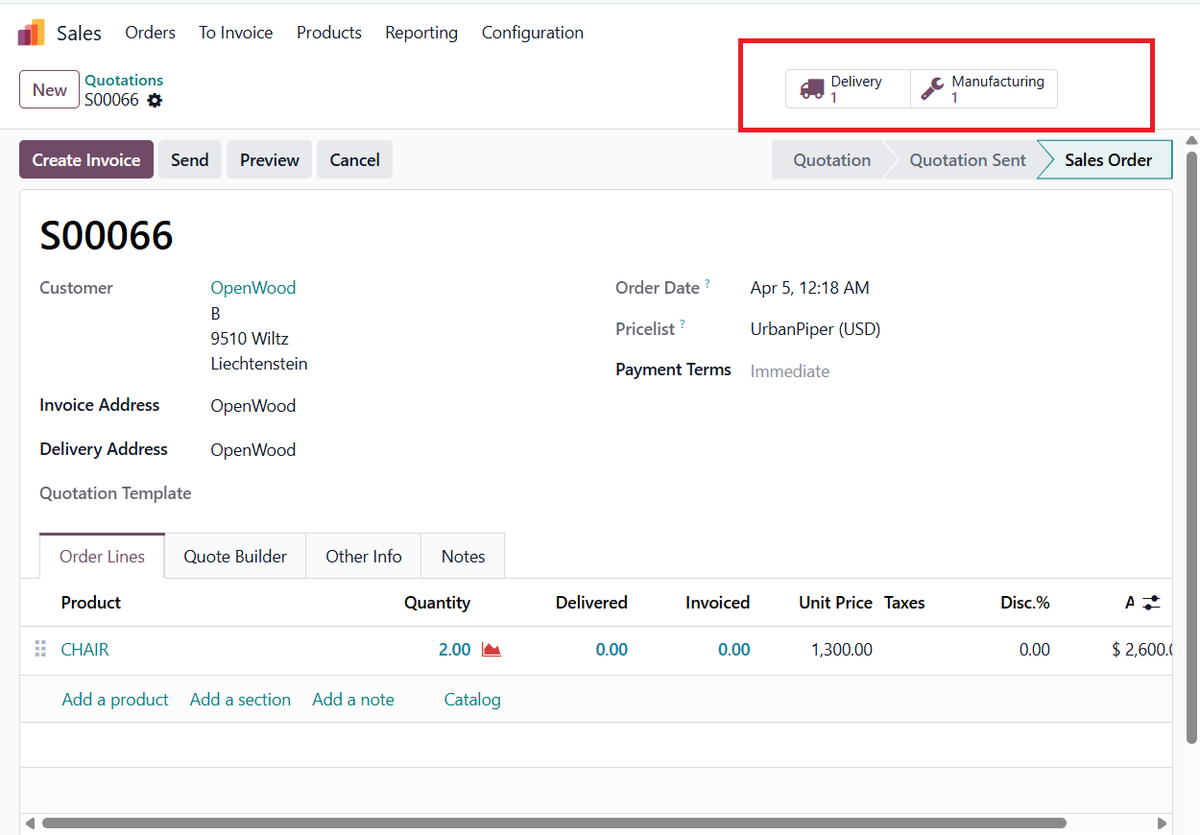Switch to the Other Info tab

pos(363,557)
